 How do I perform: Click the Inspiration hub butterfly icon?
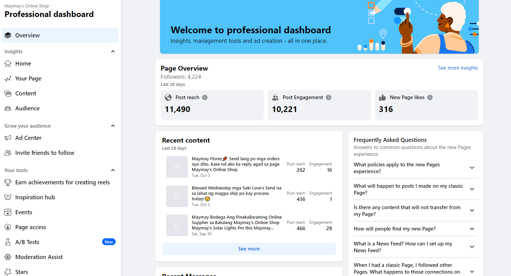8,197
